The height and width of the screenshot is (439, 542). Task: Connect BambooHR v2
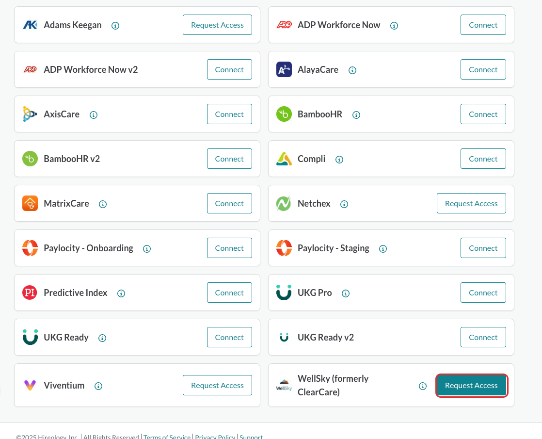click(x=229, y=159)
